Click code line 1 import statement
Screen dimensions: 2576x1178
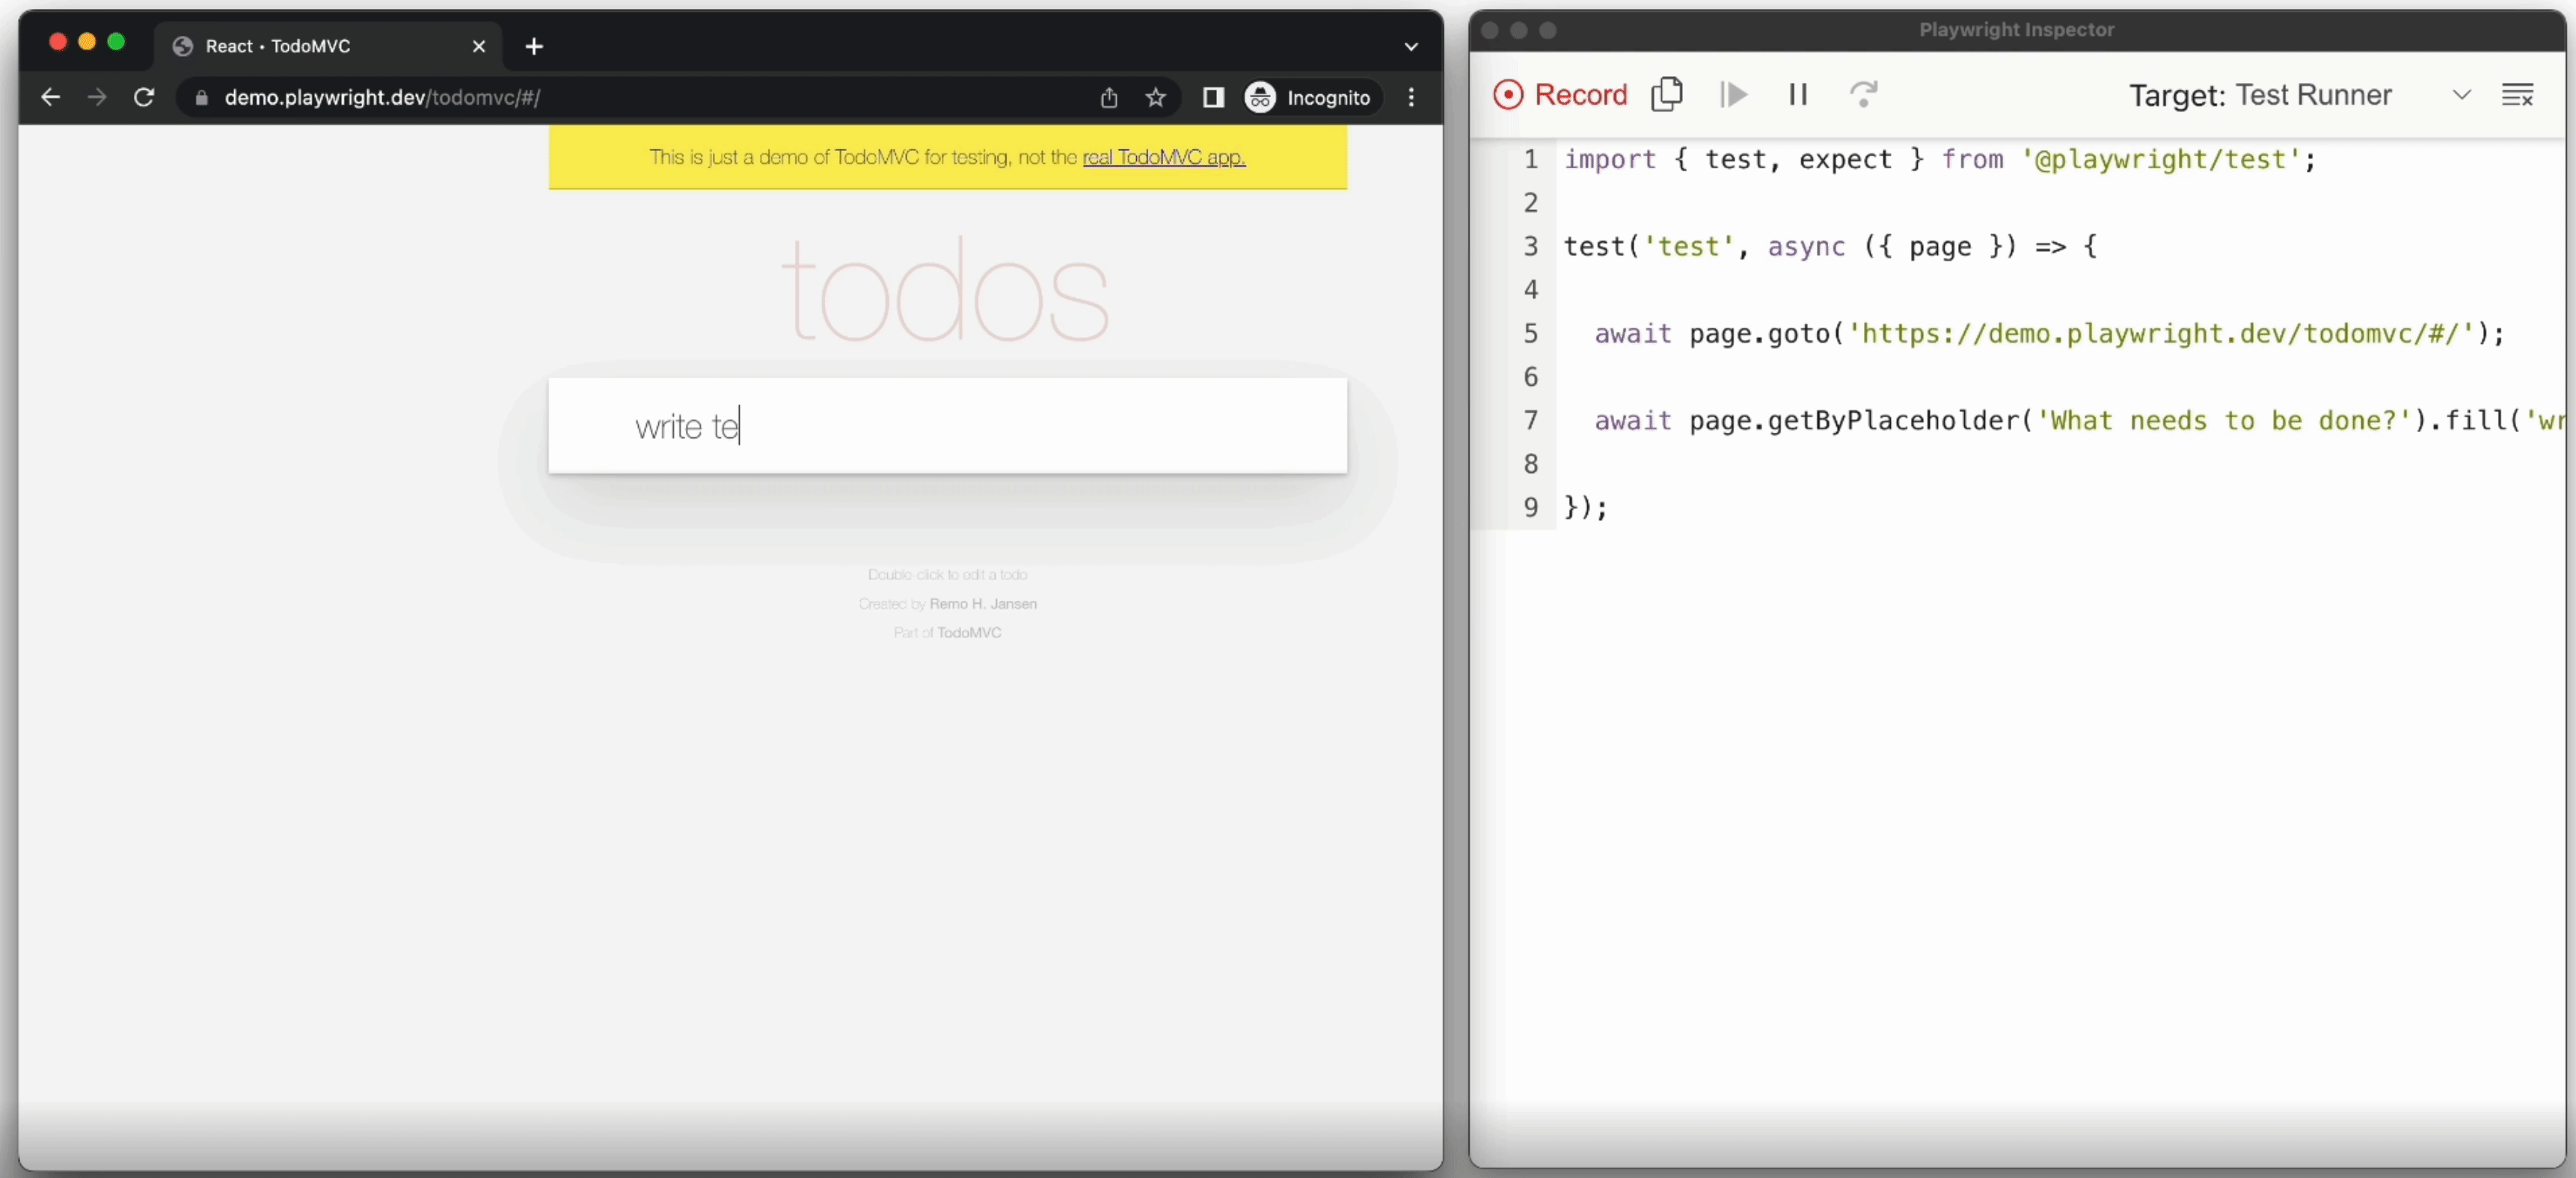(1939, 159)
